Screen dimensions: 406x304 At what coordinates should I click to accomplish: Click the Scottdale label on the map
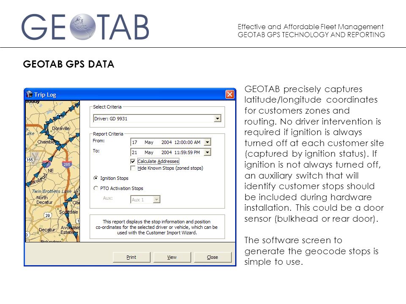click(69, 212)
